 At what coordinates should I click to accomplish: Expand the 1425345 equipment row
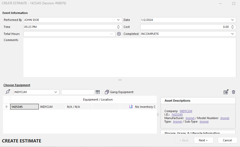[x=7, y=107]
